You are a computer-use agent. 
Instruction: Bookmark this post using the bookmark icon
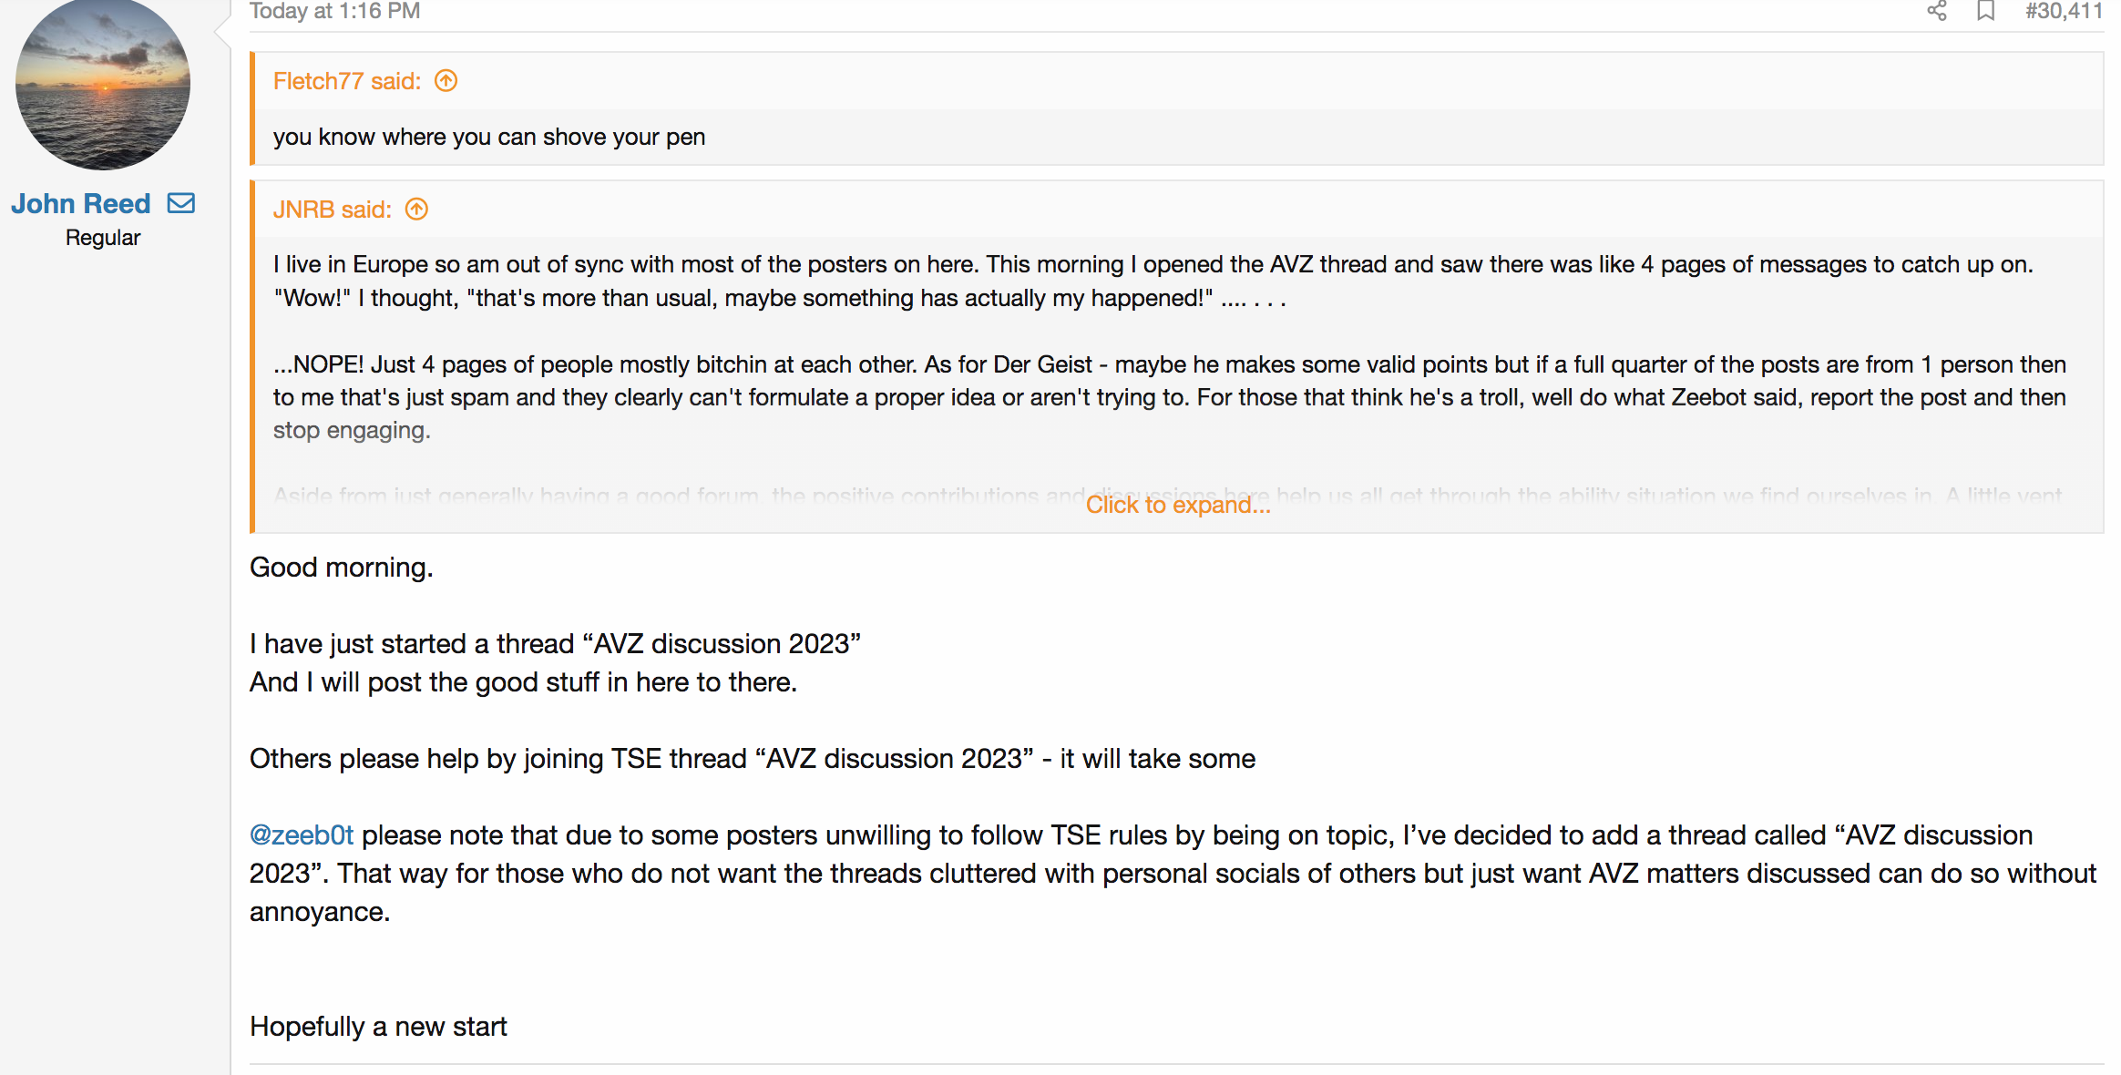tap(1986, 11)
